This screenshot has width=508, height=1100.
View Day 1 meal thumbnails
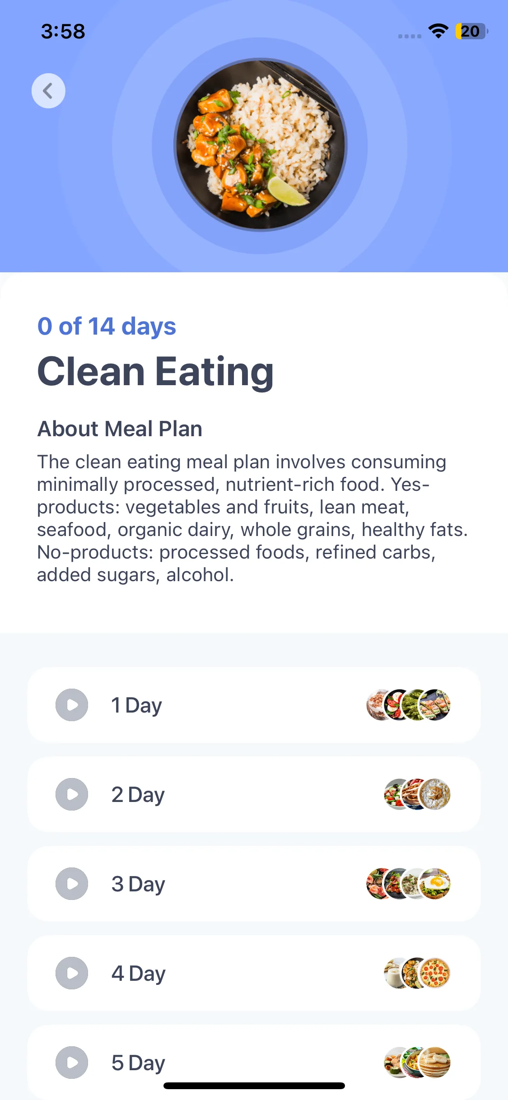(408, 705)
